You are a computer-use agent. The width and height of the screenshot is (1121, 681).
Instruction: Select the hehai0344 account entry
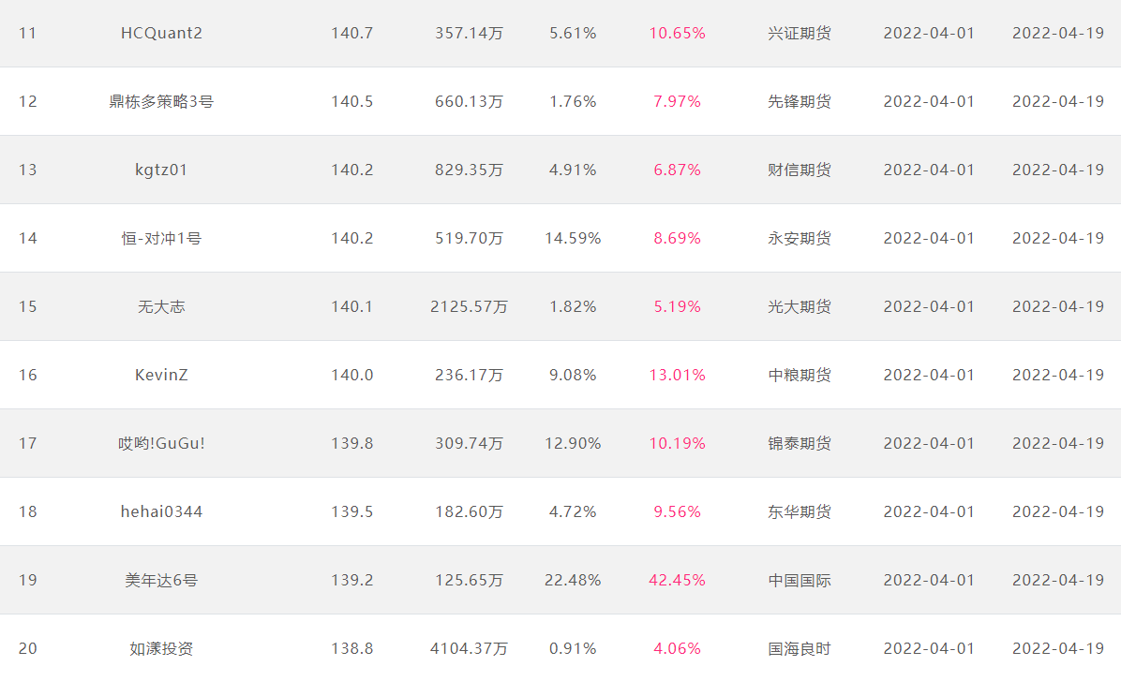[161, 511]
